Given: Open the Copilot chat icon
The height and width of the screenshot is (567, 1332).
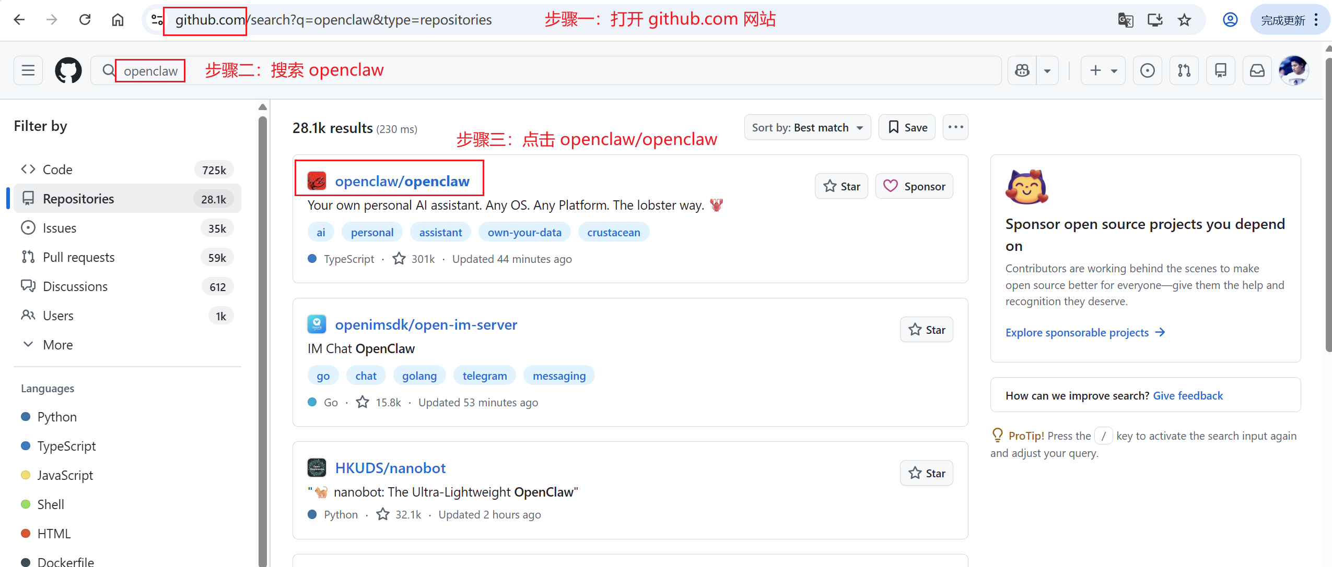Looking at the screenshot, I should [x=1022, y=70].
